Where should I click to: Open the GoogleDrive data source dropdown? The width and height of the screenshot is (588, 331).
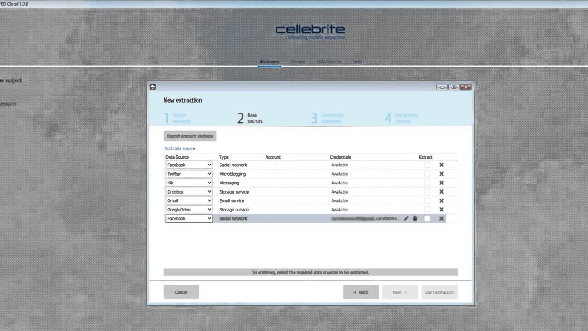(189, 210)
